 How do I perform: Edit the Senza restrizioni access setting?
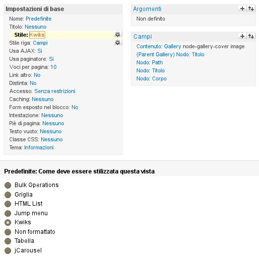click(55, 91)
